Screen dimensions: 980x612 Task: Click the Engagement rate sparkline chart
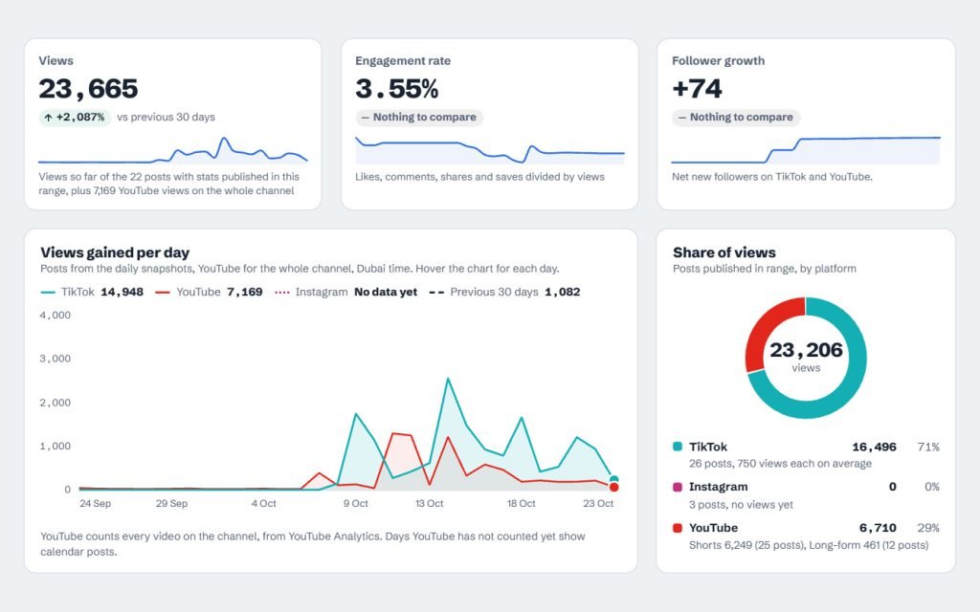coord(489,150)
